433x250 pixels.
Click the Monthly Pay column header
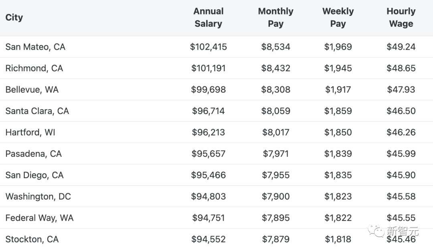(276, 18)
